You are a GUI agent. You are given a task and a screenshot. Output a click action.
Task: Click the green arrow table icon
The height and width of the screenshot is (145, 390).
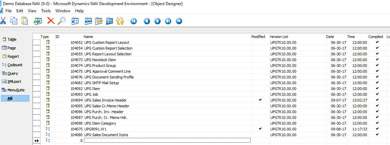pos(38,21)
